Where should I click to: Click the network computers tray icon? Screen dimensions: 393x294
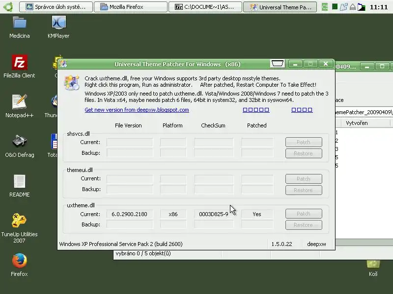coord(343,7)
